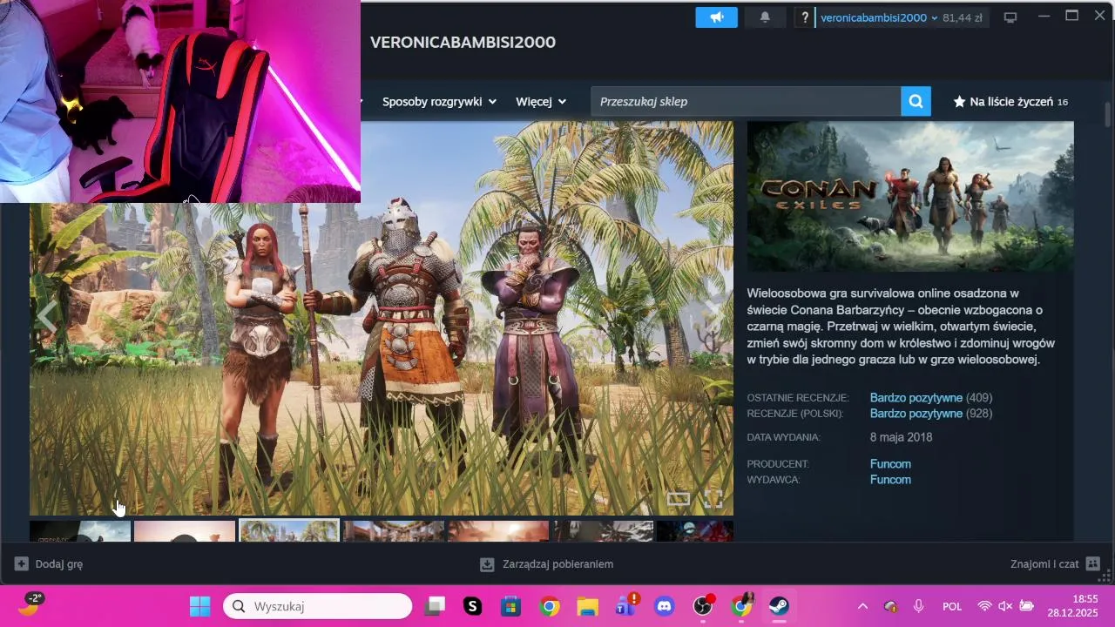Viewport: 1115px width, 627px height.
Task: Open File Explorer from taskbar
Action: click(x=587, y=606)
